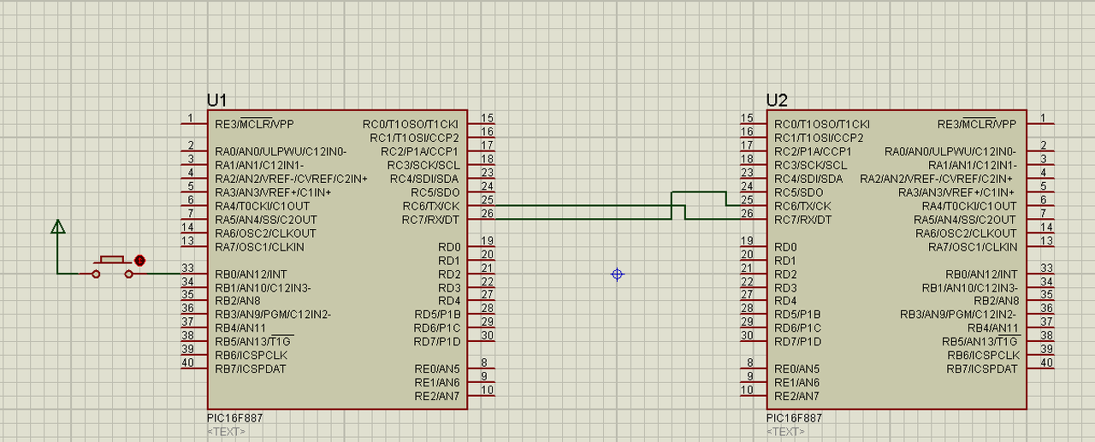Viewport: 1095px width, 442px height.
Task: Click U1's RB7/ICSPDAT pin label
Action: pos(251,368)
